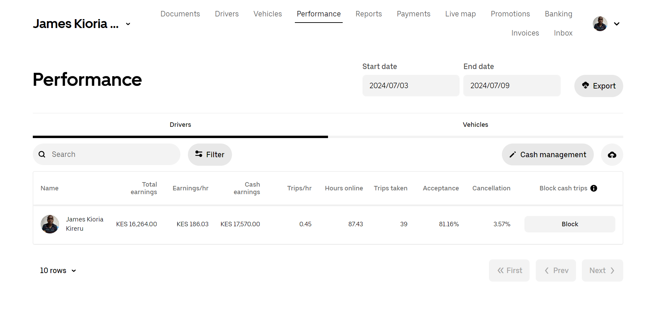Block cash trips for James Kioria Kireru
This screenshot has height=311, width=656.
click(x=570, y=224)
